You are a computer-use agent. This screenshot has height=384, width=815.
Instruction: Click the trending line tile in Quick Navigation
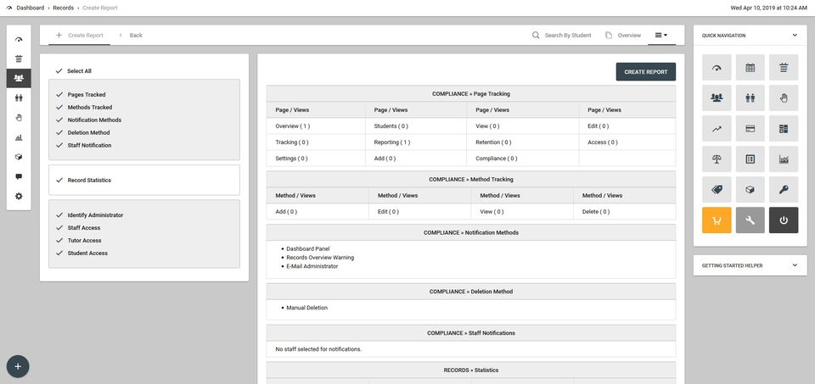coord(717,129)
